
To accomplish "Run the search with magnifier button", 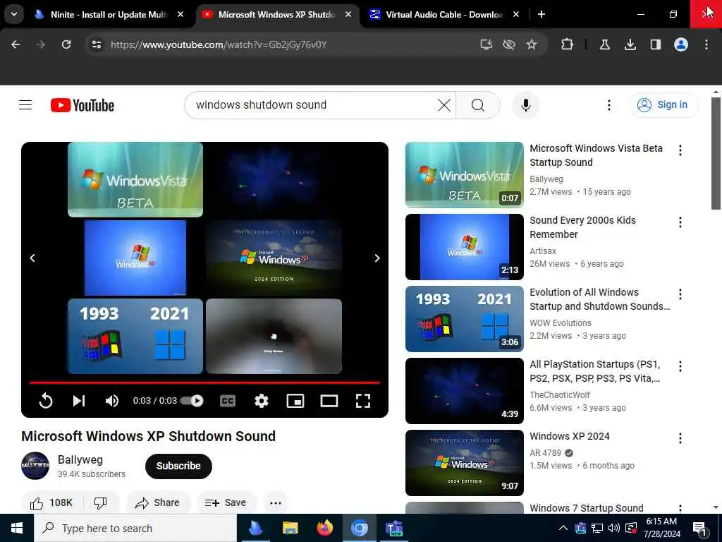I will tap(478, 105).
